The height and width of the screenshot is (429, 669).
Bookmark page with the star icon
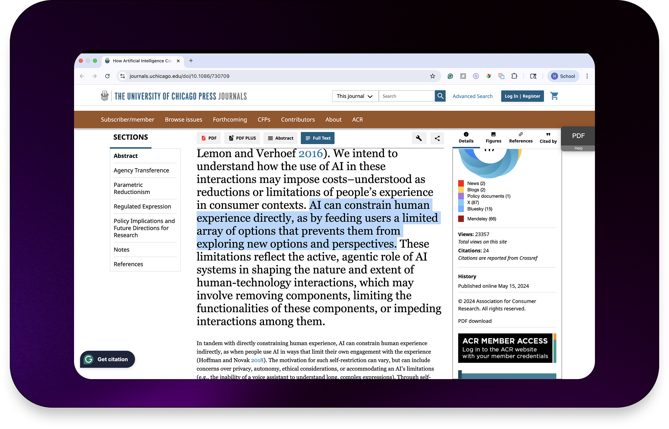click(x=432, y=76)
